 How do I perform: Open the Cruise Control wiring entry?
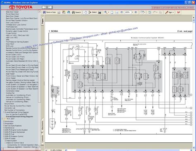11,33
